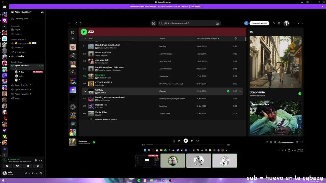326x183 pixels.
Task: Open server invite icon beside Aguas Revueltas
Action: coord(42,12)
